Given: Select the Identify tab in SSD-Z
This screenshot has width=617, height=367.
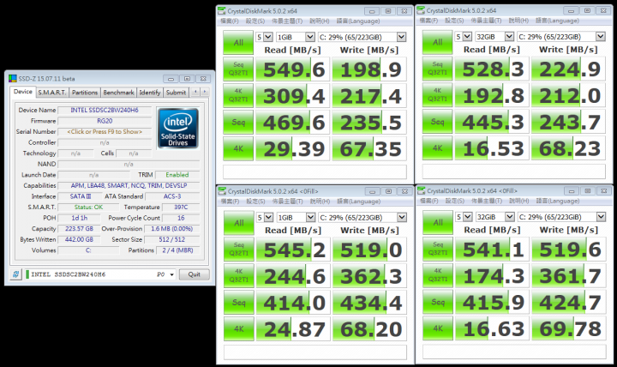Looking at the screenshot, I should [x=150, y=92].
